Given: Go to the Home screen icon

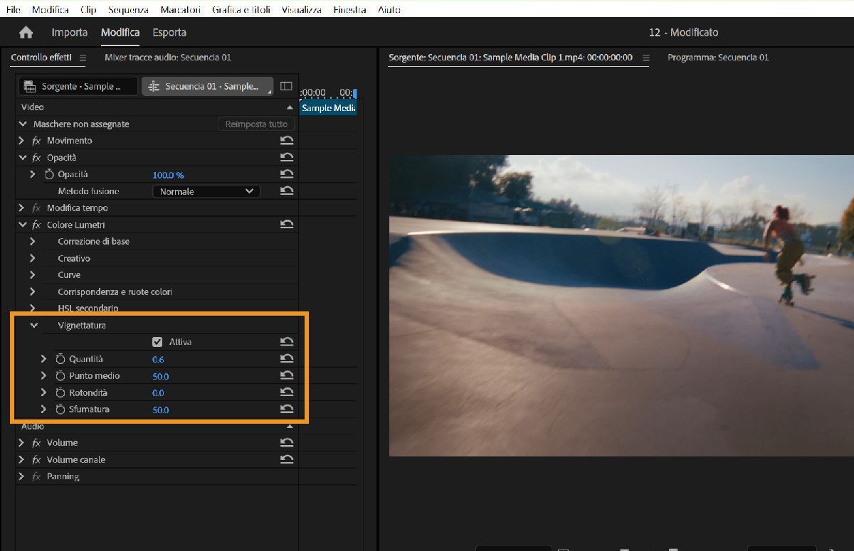Looking at the screenshot, I should tap(26, 33).
